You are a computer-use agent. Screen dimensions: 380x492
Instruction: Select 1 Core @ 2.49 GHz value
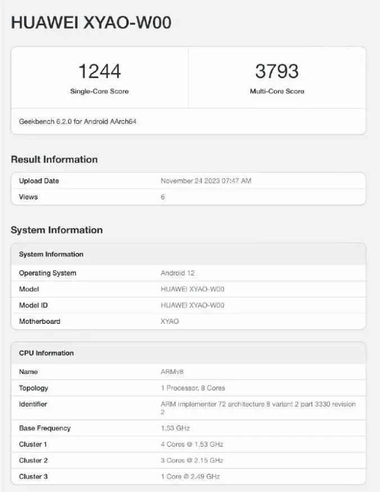pyautogui.click(x=190, y=477)
